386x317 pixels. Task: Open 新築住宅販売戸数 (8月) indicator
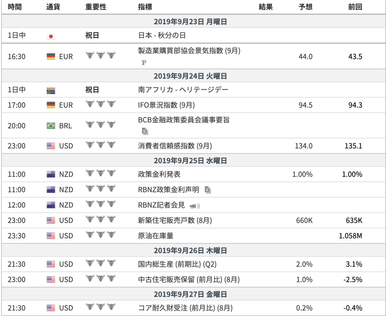(x=175, y=221)
